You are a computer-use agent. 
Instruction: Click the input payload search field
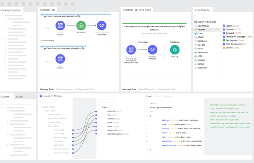click(x=48, y=101)
